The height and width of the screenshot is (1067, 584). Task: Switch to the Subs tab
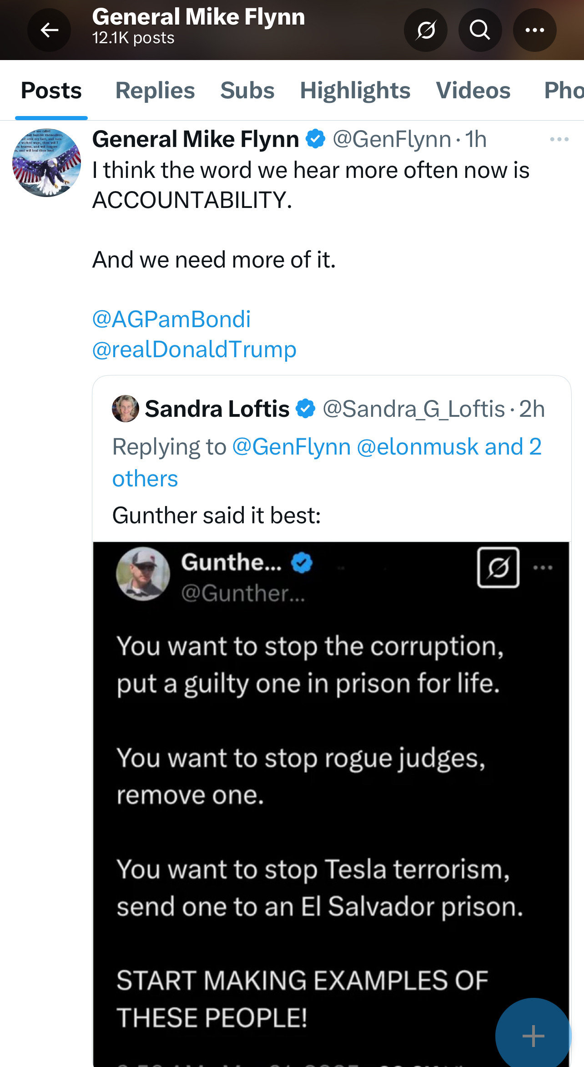[247, 91]
